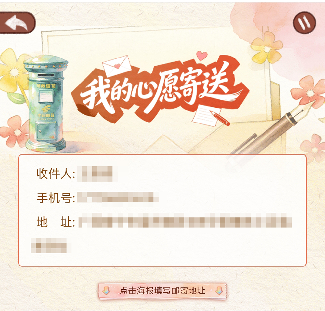Click the left rainbow down arrow

[x=106, y=291]
